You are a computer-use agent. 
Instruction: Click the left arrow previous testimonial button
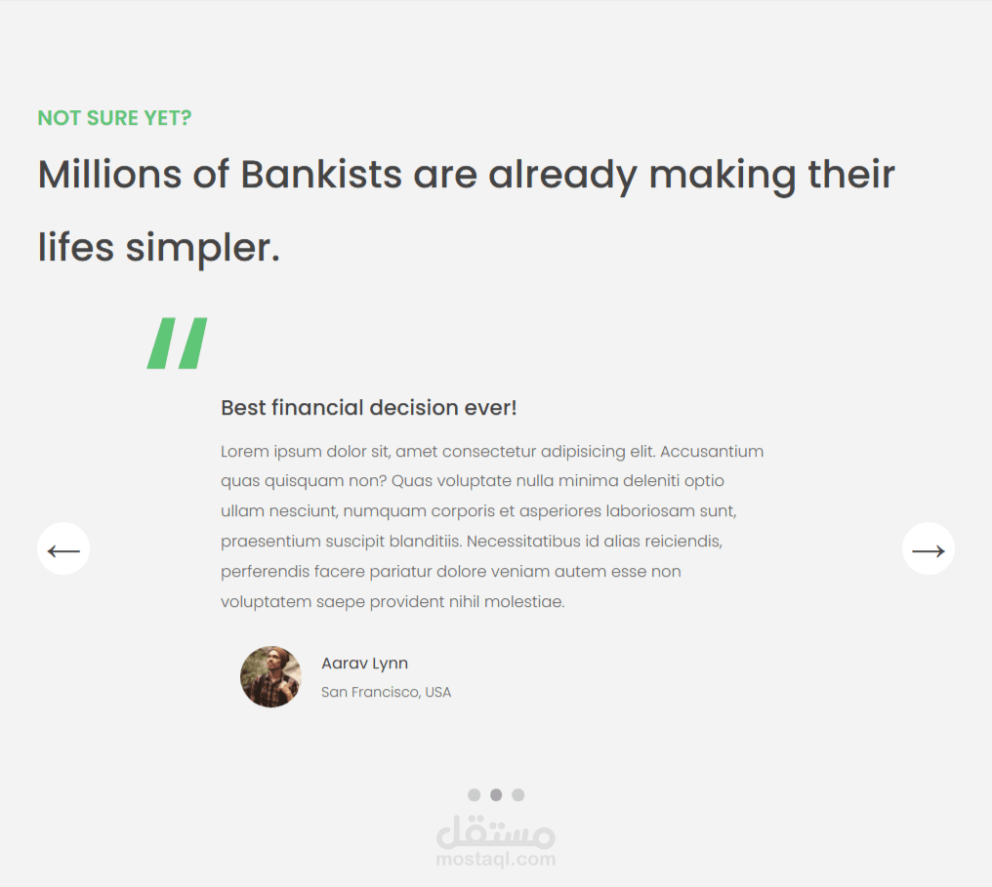pos(63,549)
